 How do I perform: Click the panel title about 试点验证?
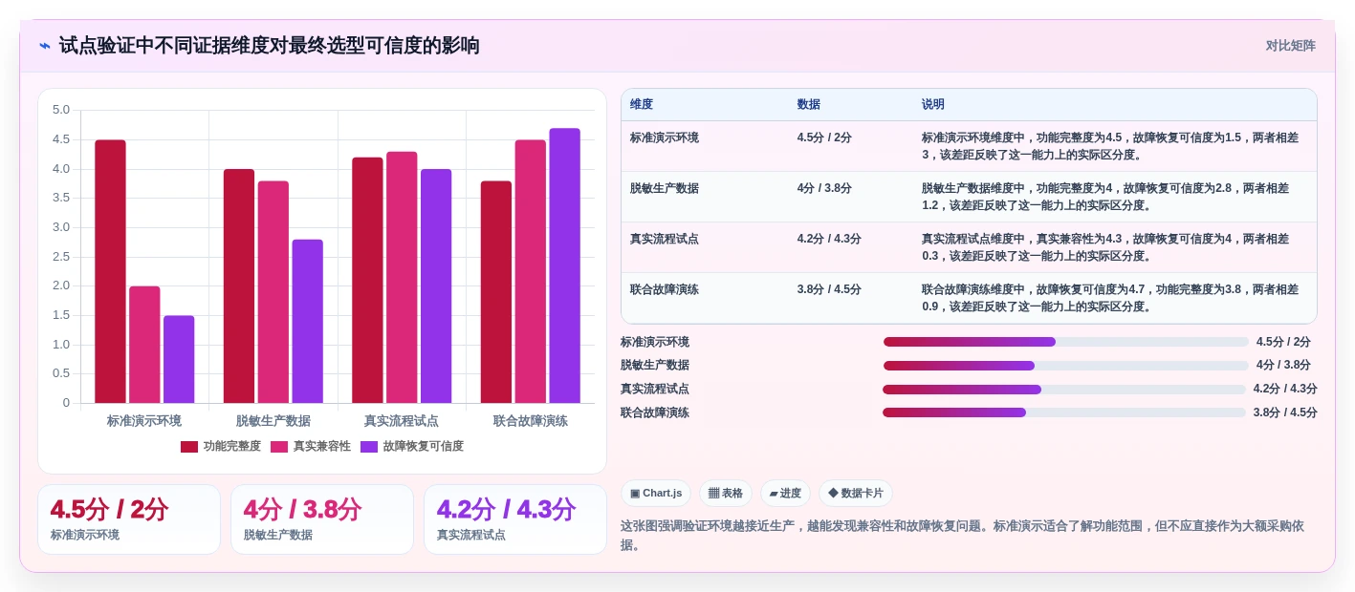click(269, 46)
